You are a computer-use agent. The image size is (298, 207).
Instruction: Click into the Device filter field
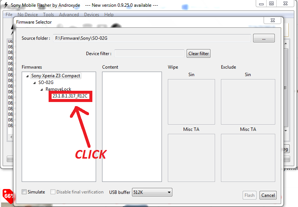click(150, 53)
